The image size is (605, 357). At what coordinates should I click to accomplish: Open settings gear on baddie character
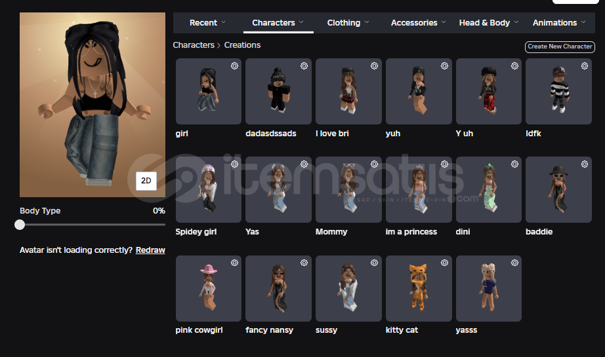tap(585, 164)
